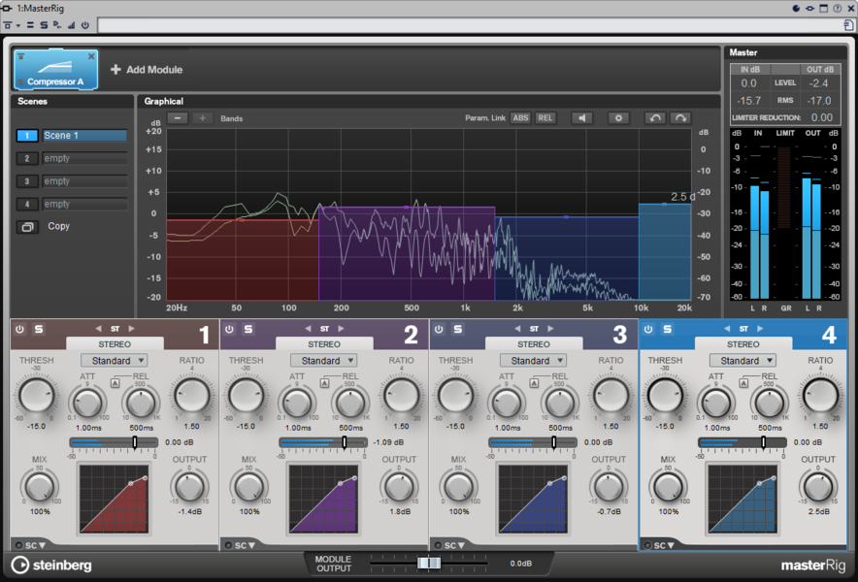Click scene slot 4 number button

point(27,205)
